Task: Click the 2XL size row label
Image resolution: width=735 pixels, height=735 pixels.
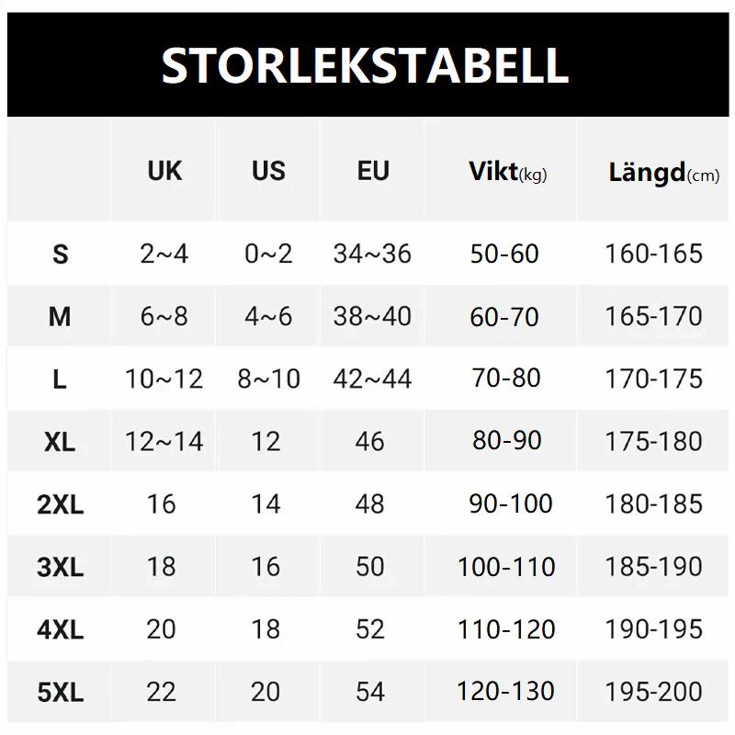Action: [60, 504]
